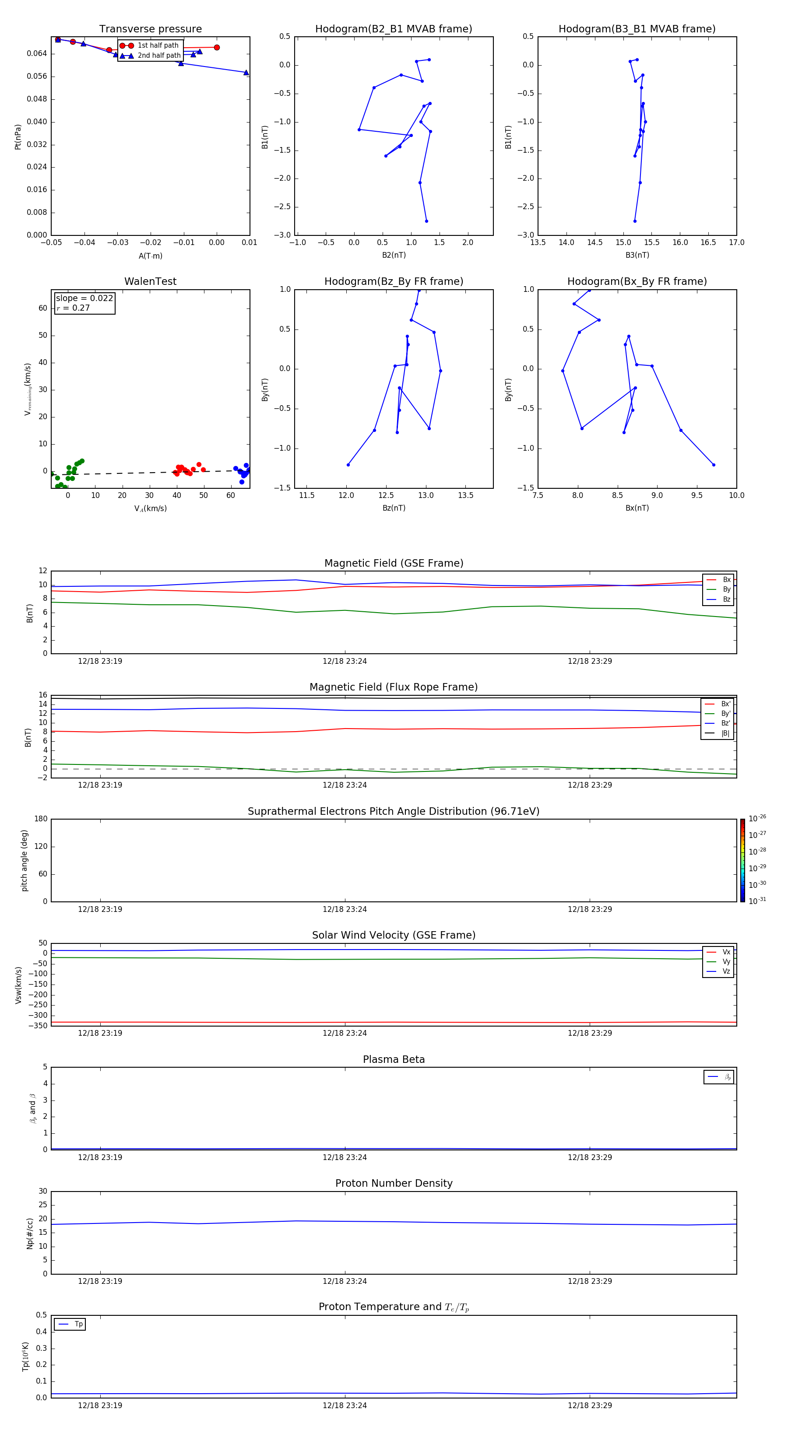The width and height of the screenshot is (788, 1444).
Task: Click the red cluster in WalenTest plot
Action: (189, 470)
